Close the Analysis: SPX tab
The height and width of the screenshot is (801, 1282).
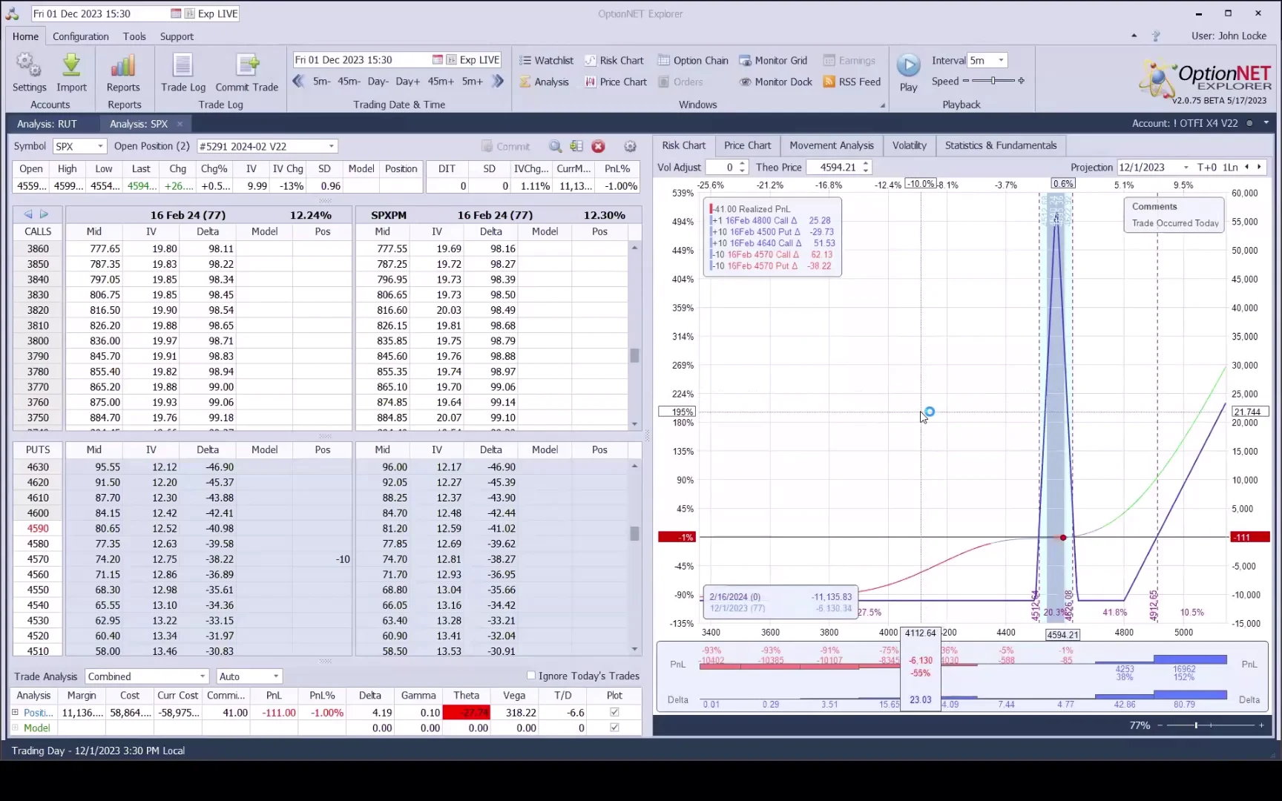point(180,124)
